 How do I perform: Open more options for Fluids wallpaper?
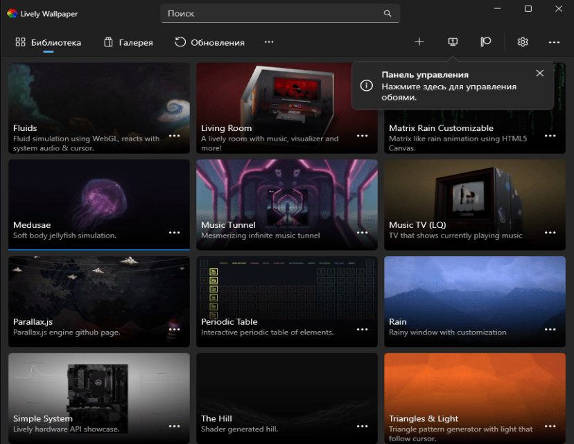(174, 136)
